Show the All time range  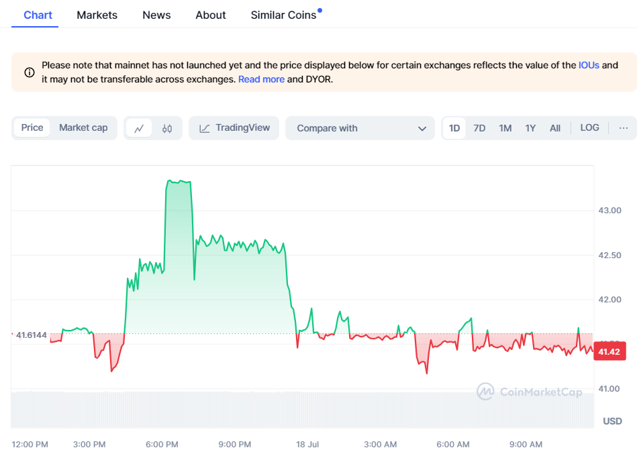pos(555,128)
